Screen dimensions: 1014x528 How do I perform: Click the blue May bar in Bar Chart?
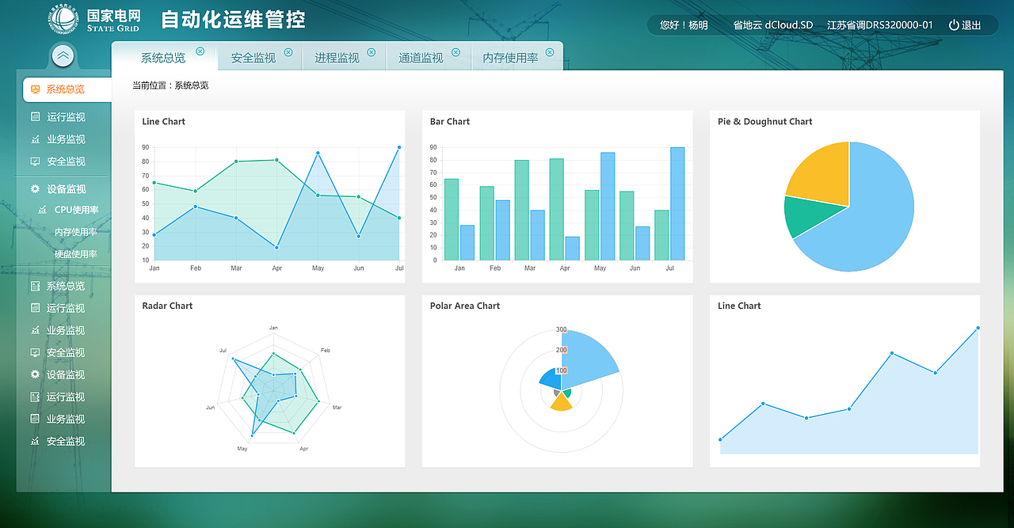pos(608,207)
